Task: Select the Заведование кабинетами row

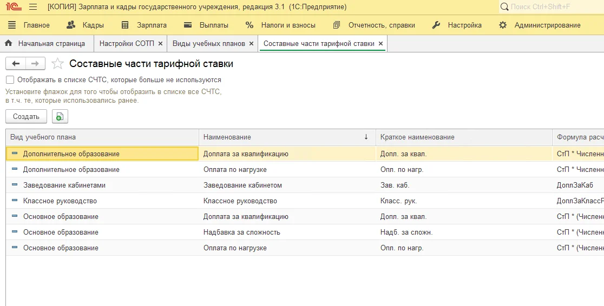Action: point(305,185)
